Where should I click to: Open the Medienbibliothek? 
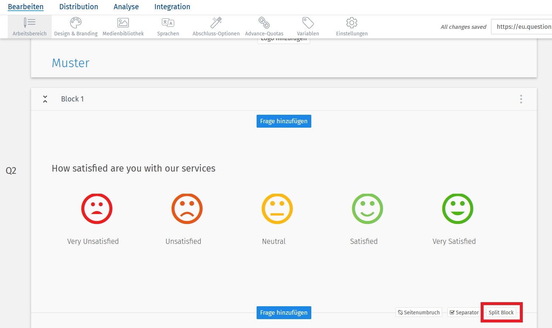[123, 26]
